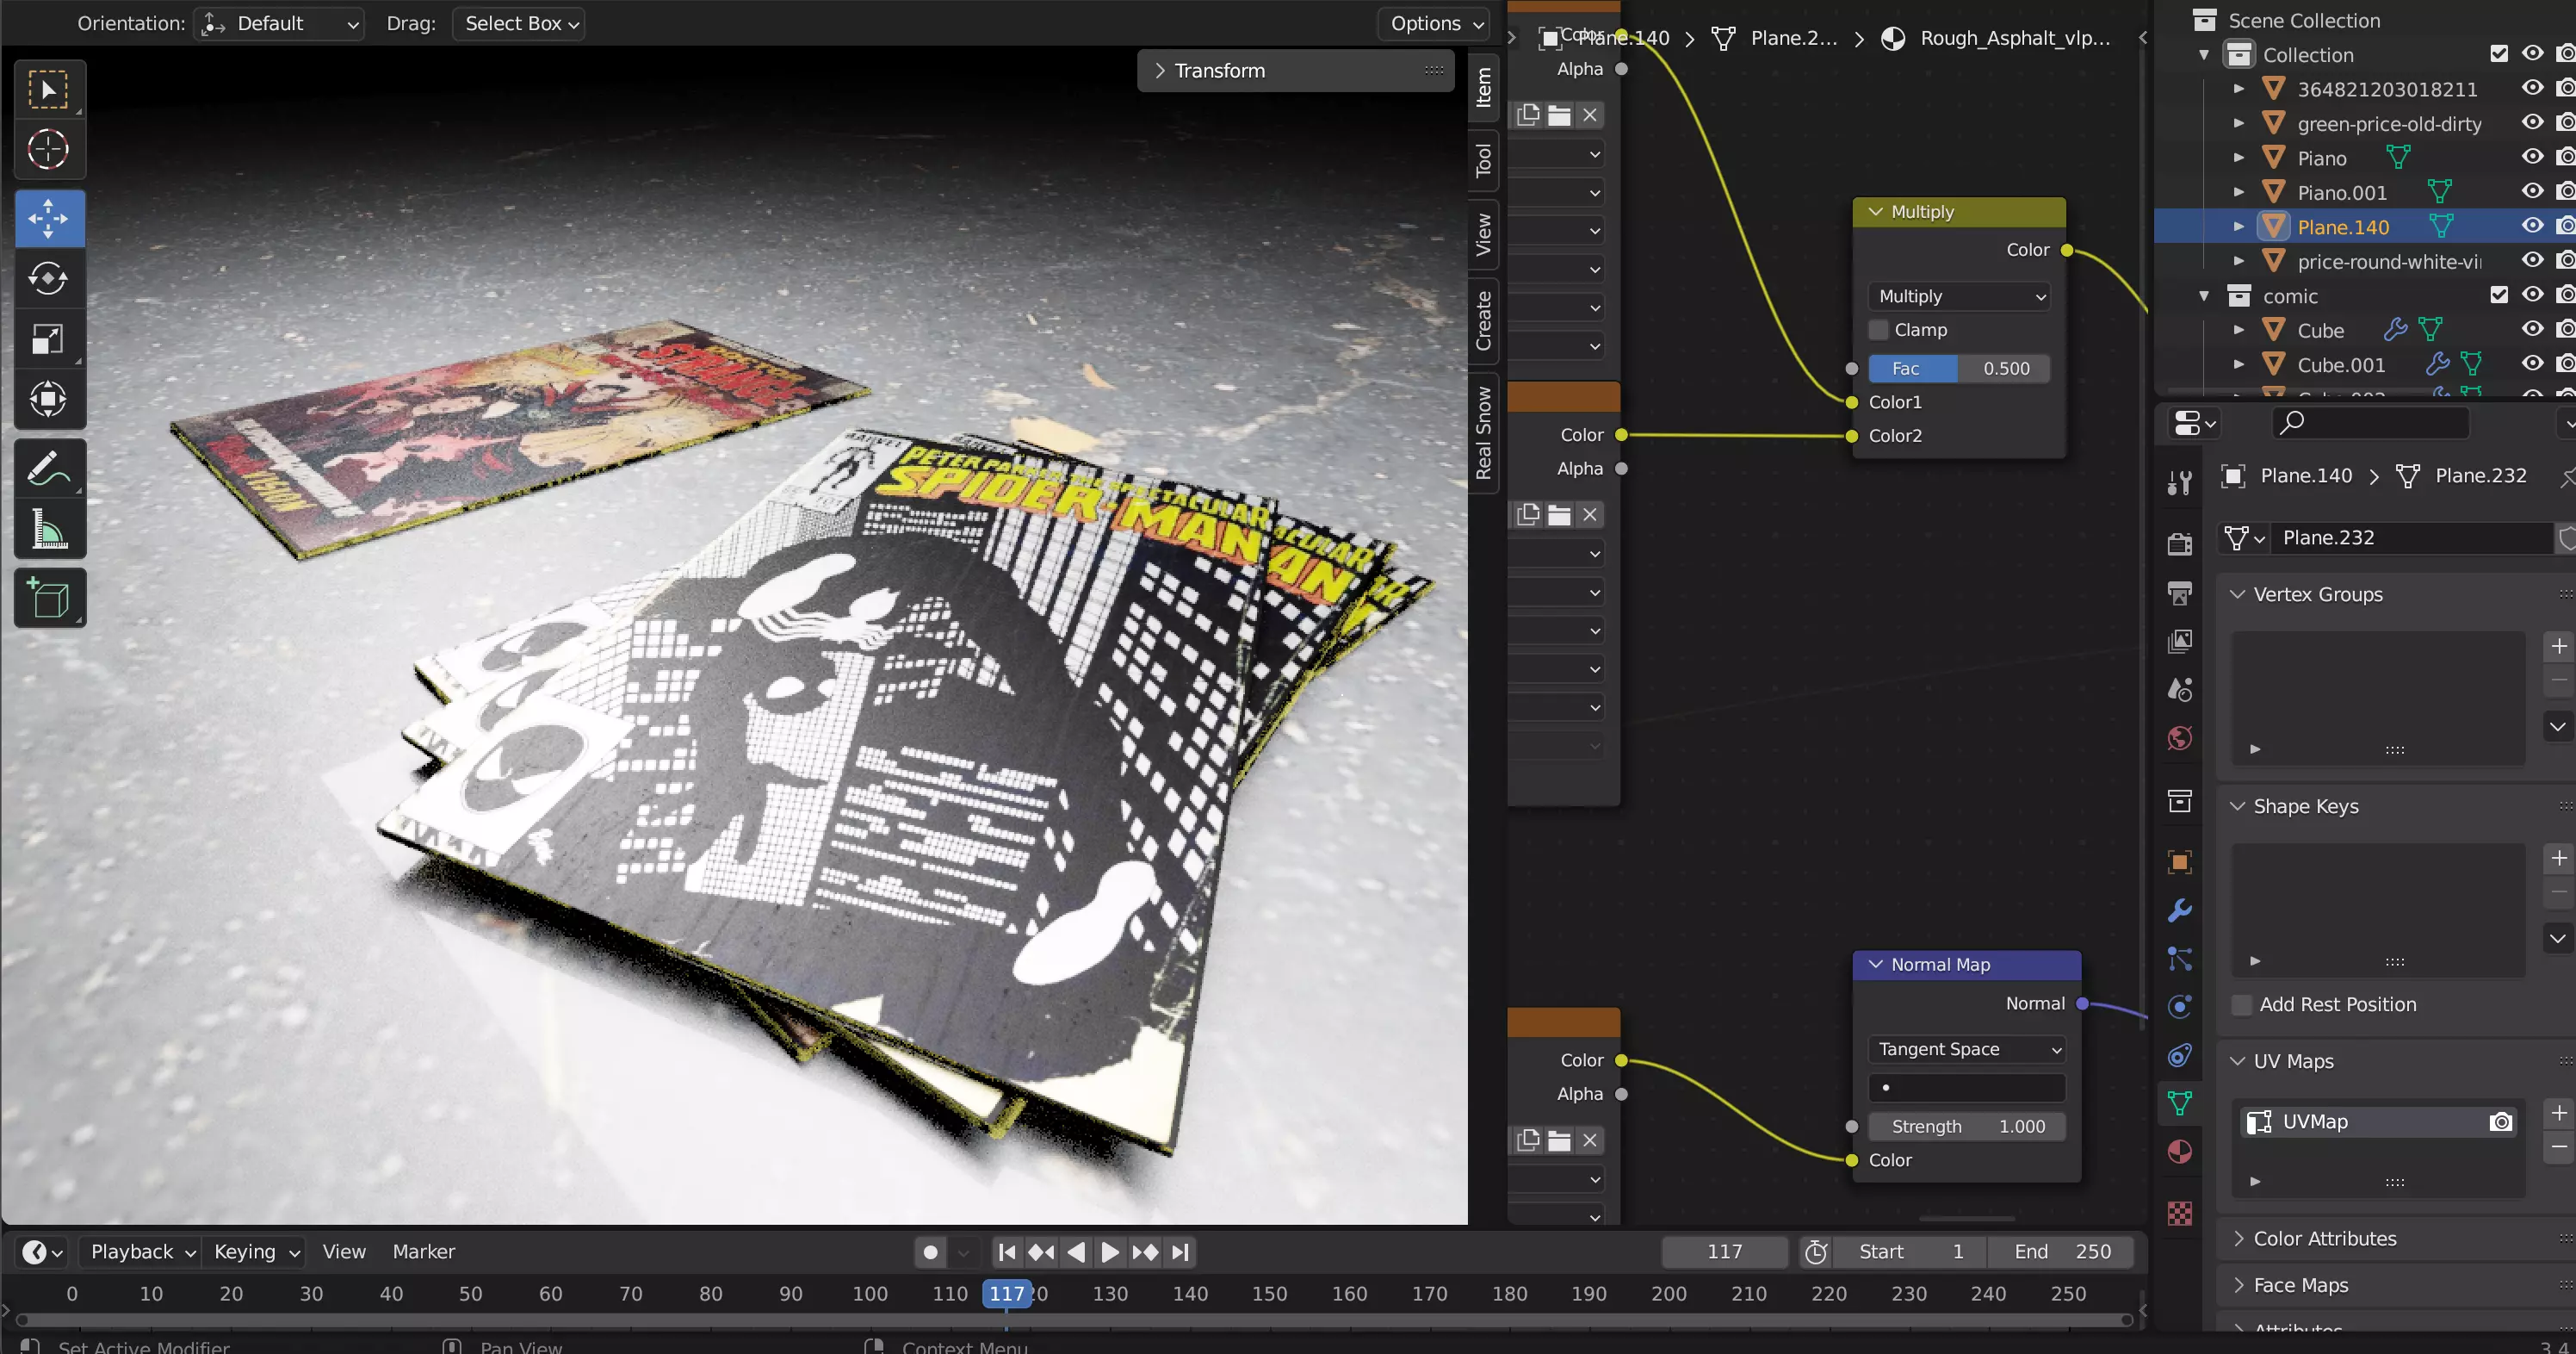This screenshot has width=2576, height=1354.
Task: Click the Normal Map Strength slider
Action: 1967,1127
